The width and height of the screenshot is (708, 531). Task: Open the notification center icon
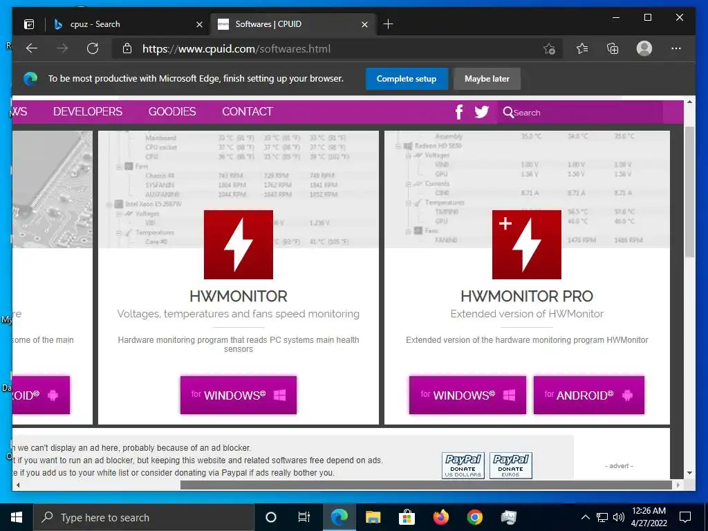[x=685, y=517]
